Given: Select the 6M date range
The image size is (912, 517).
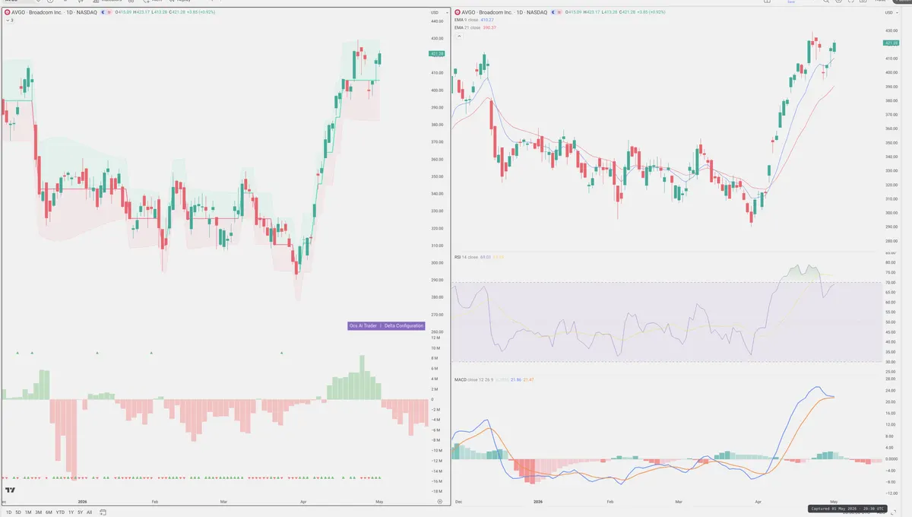Looking at the screenshot, I should click(49, 512).
